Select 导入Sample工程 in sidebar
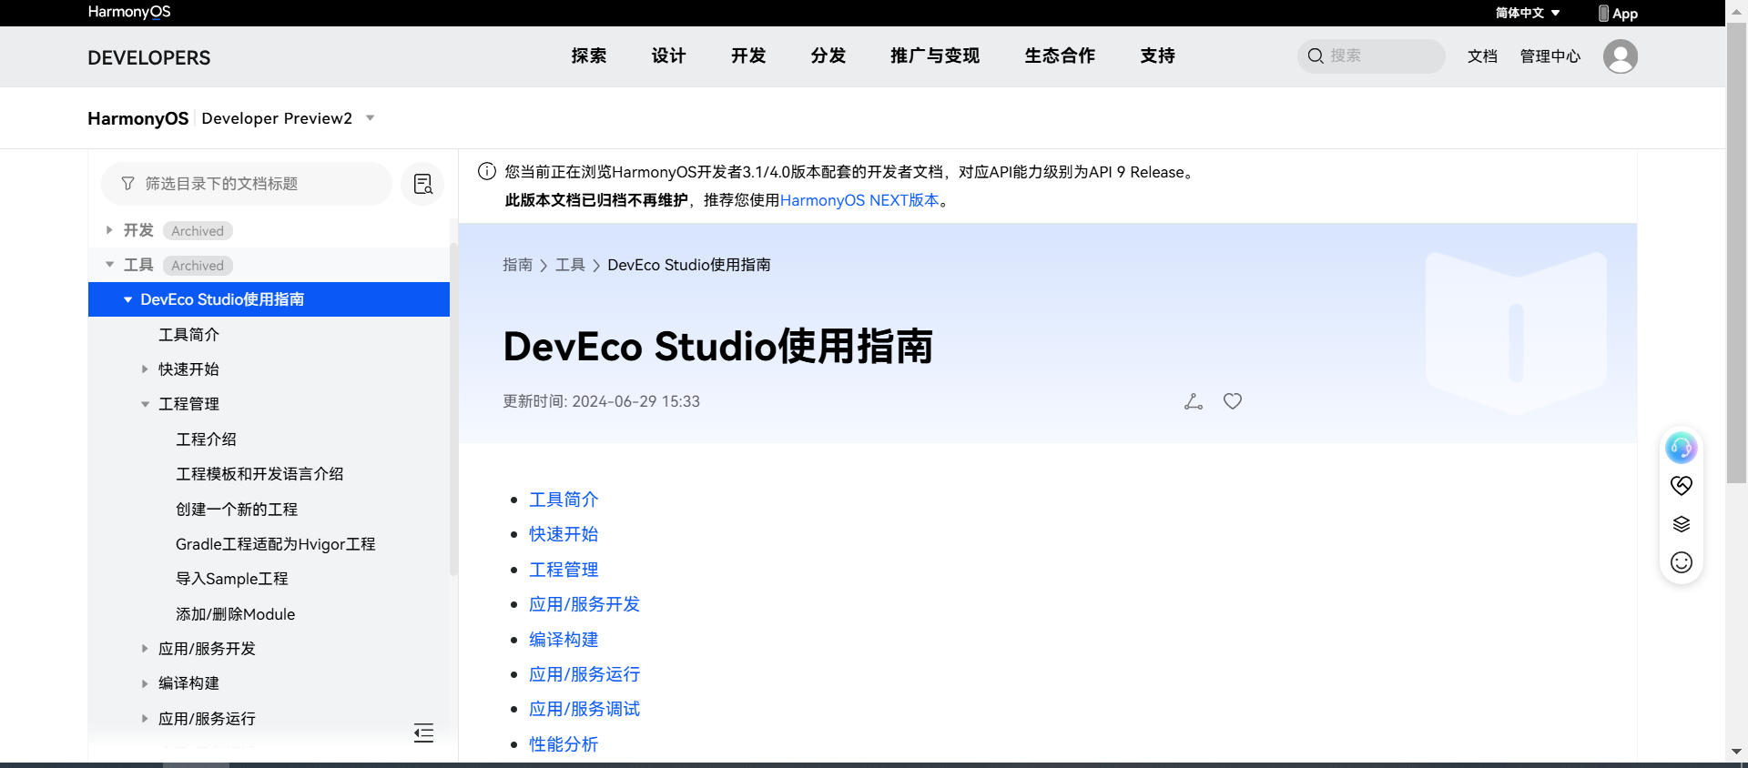This screenshot has width=1748, height=768. coord(231,579)
